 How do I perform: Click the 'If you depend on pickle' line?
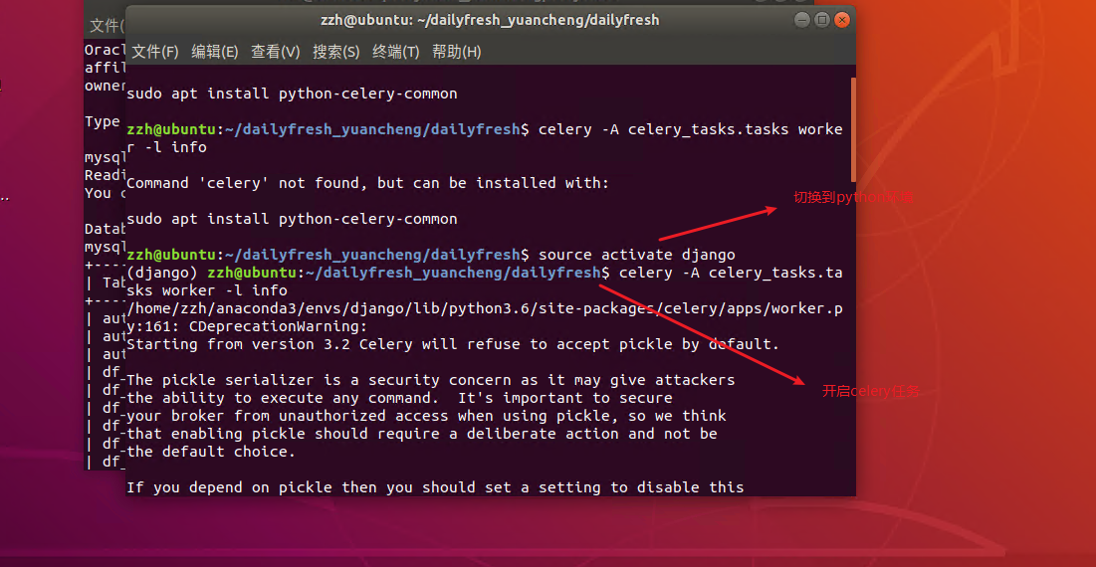(435, 487)
